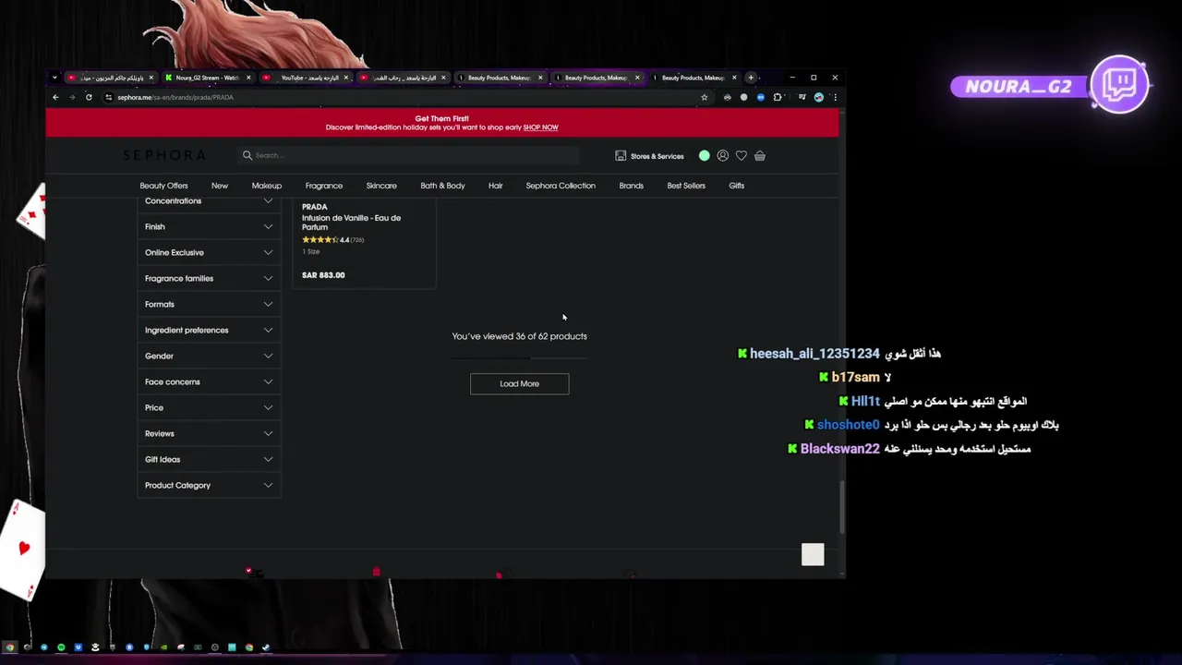Viewport: 1182px width, 665px height.
Task: Close the Noura_G2 Stream tab
Action: click(x=248, y=78)
